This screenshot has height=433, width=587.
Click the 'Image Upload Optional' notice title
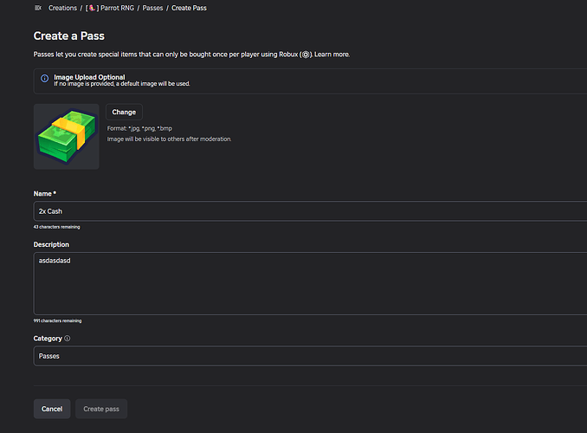tap(89, 77)
